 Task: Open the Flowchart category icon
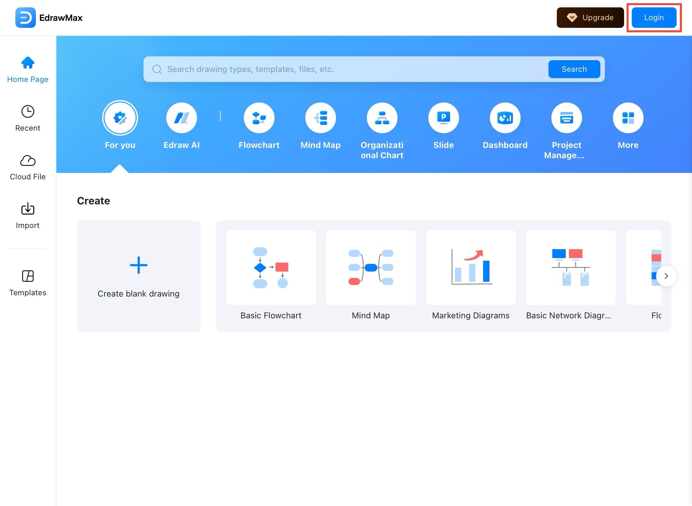[259, 118]
